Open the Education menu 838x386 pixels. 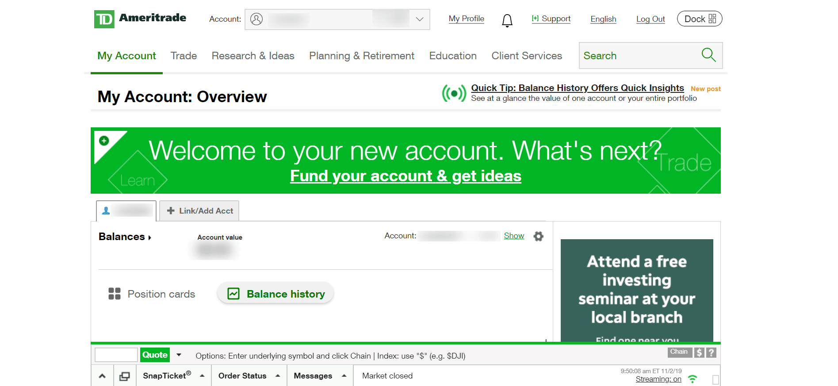tap(453, 56)
